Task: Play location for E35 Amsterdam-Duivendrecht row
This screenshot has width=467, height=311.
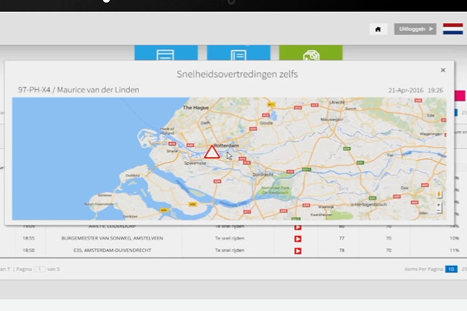Action: pyautogui.click(x=298, y=250)
